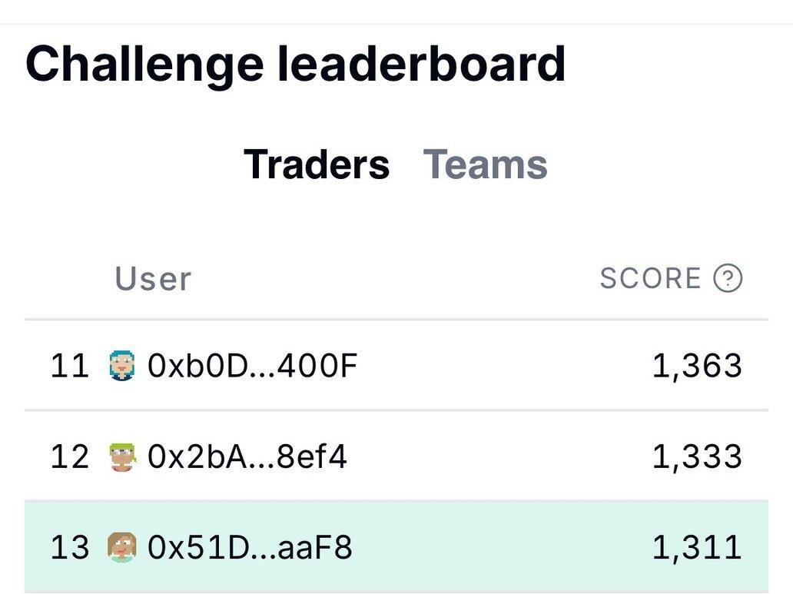Switch to the Traders tab

(317, 164)
